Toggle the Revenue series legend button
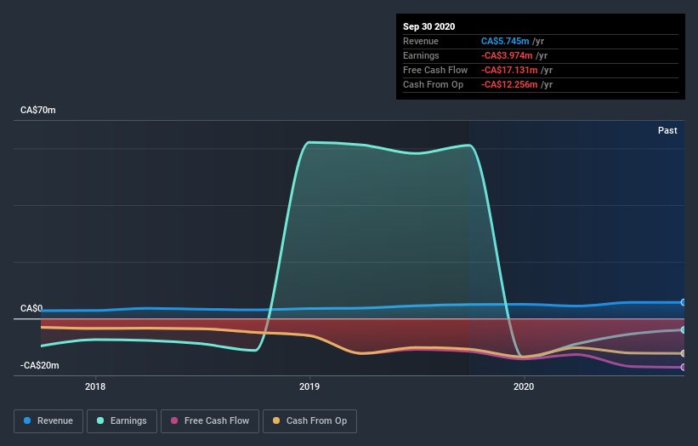Viewport: 698px width, 446px height. coord(48,421)
